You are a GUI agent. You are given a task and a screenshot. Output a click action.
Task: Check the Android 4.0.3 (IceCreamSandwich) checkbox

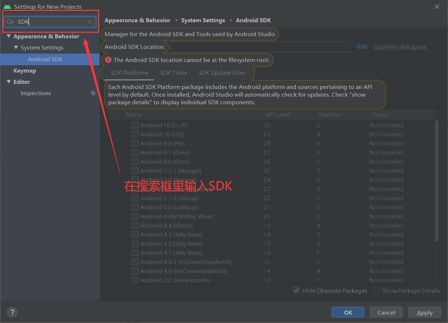tap(135, 262)
